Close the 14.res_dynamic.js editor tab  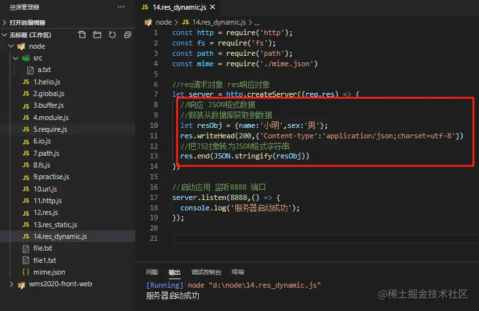pos(213,6)
